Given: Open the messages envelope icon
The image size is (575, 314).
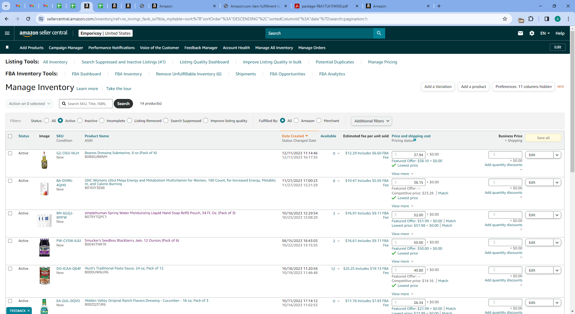Looking at the screenshot, I should tap(520, 33).
